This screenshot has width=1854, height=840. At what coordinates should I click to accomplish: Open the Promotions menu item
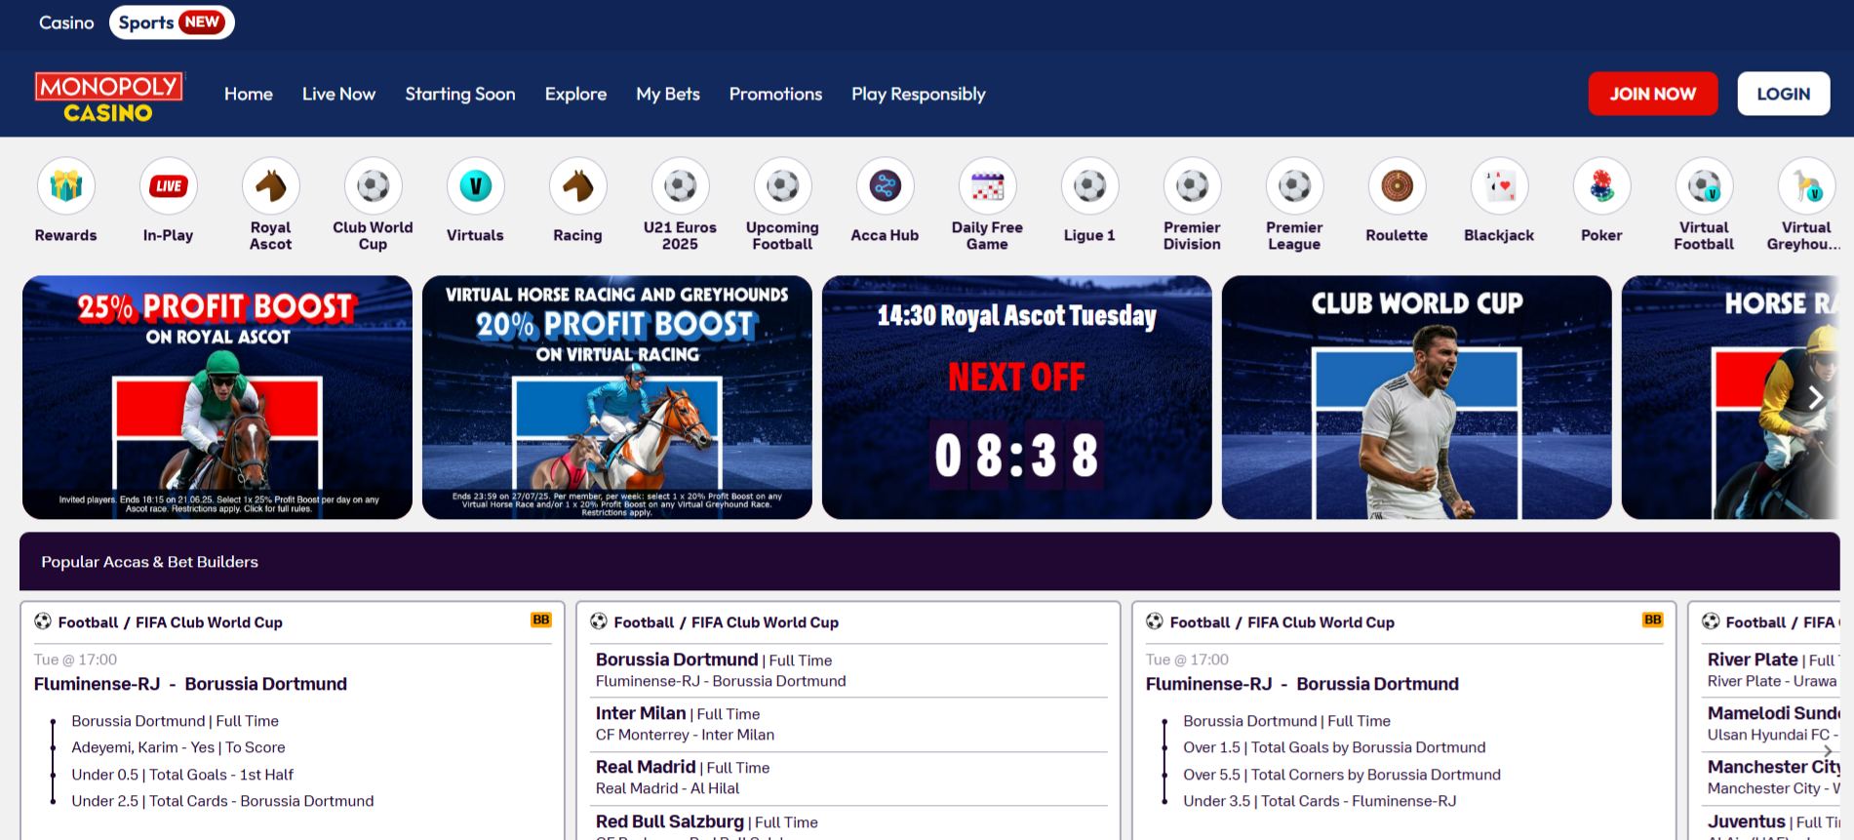click(775, 95)
